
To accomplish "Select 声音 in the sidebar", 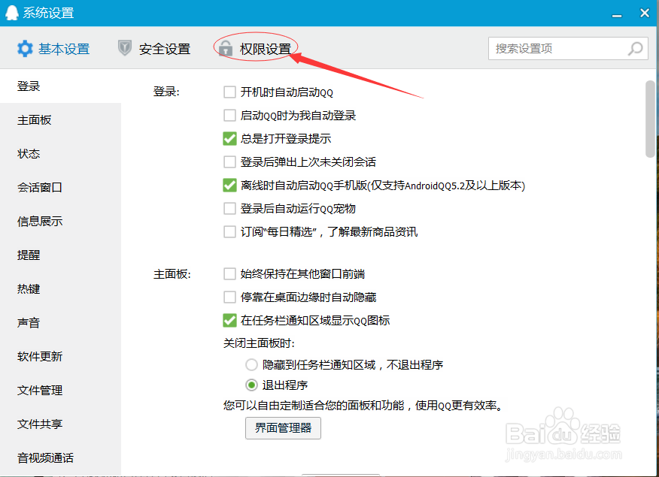I will (28, 322).
